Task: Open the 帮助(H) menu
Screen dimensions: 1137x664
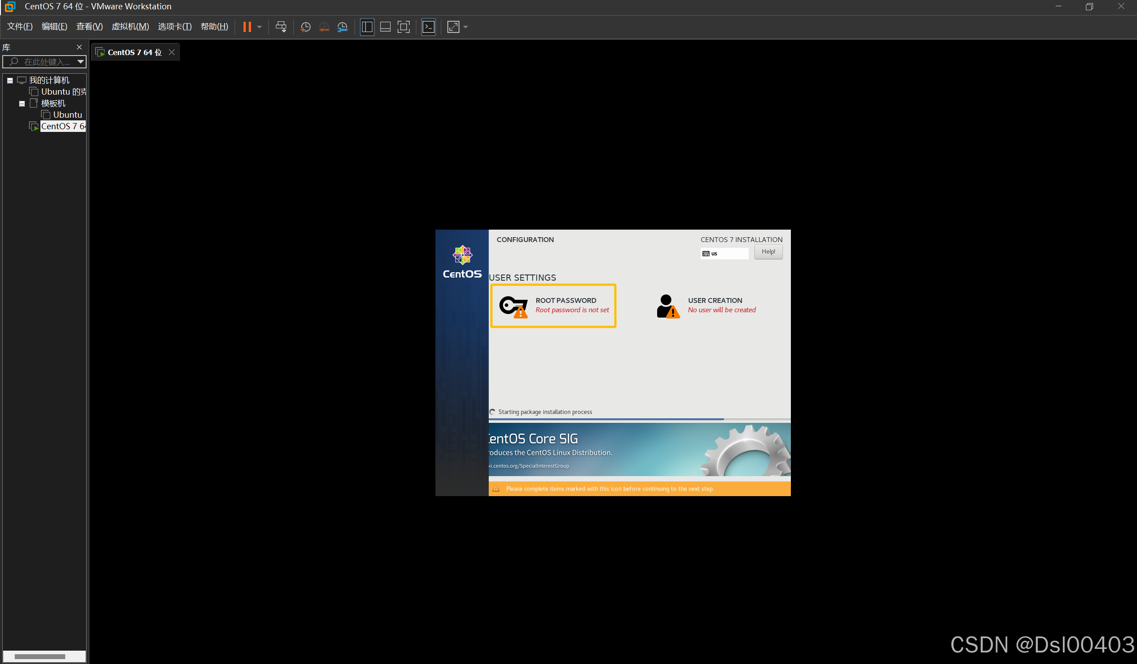Action: (x=214, y=27)
